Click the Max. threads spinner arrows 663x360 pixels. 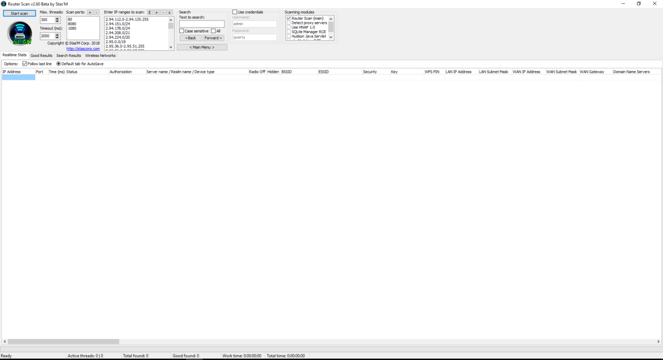pyautogui.click(x=57, y=20)
